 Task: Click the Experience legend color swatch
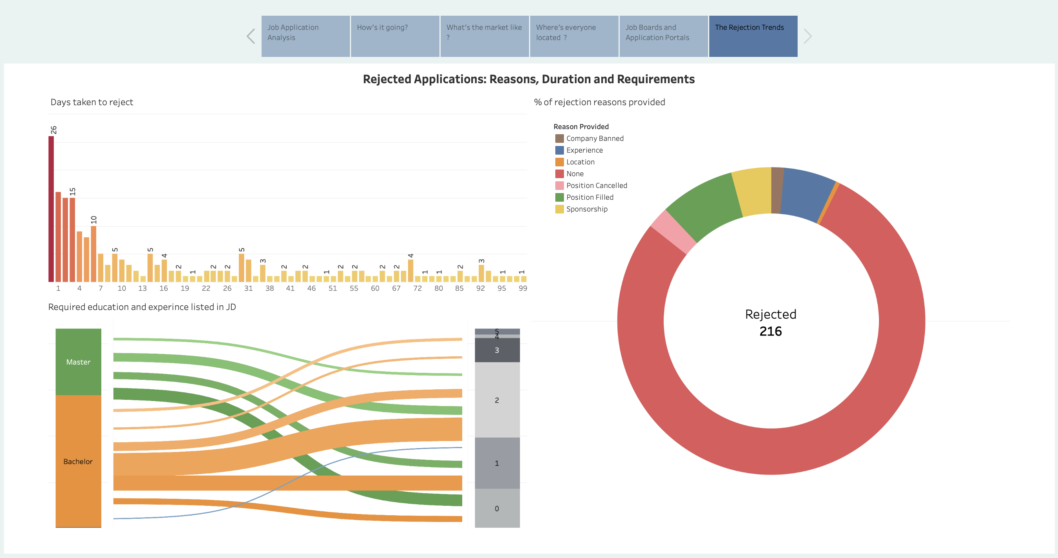[559, 150]
